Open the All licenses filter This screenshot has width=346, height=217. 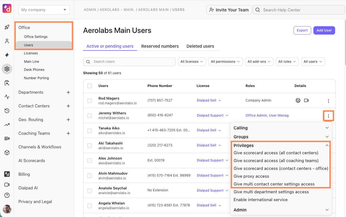192,62
